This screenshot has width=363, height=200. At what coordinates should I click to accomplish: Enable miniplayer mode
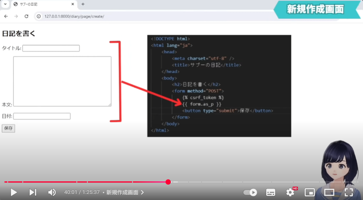(309, 192)
